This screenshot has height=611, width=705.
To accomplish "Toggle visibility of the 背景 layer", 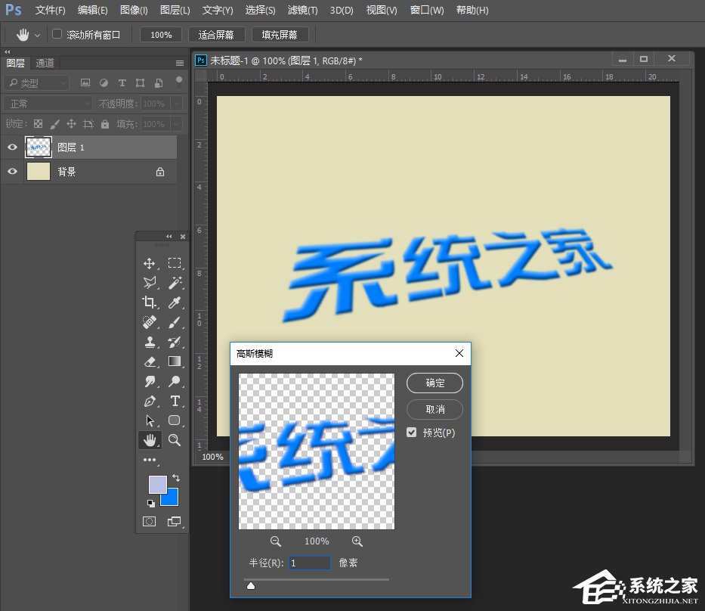I will (x=11, y=171).
